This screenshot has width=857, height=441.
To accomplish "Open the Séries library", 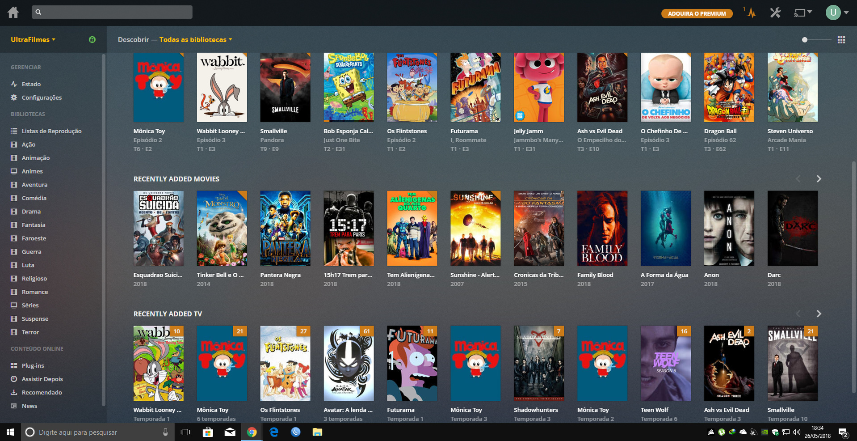I will 30,305.
